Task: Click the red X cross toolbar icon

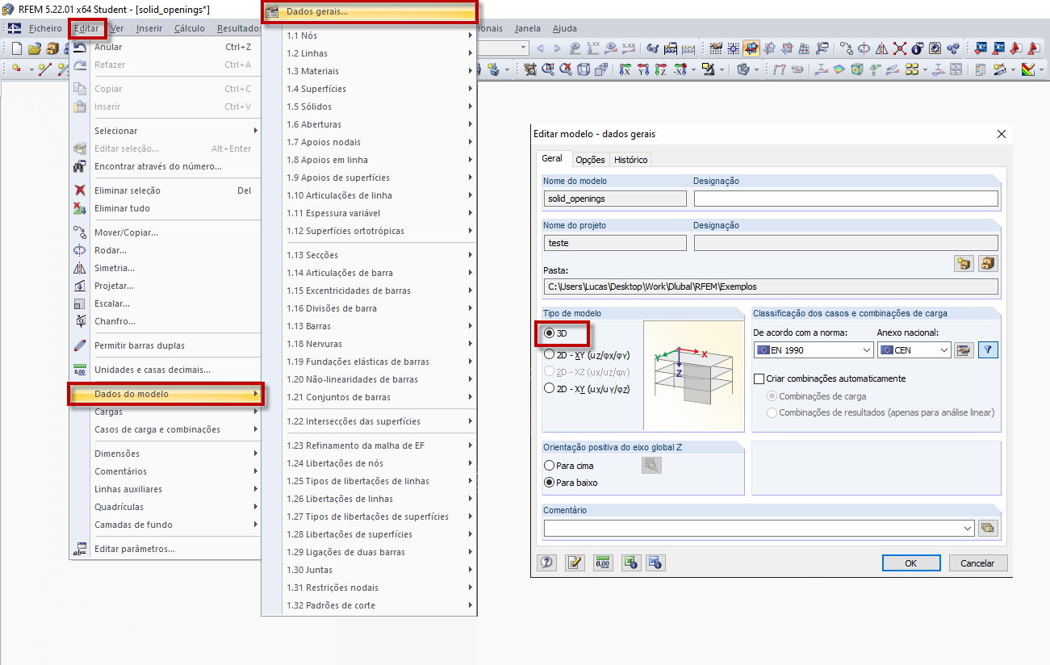Action: 899,48
